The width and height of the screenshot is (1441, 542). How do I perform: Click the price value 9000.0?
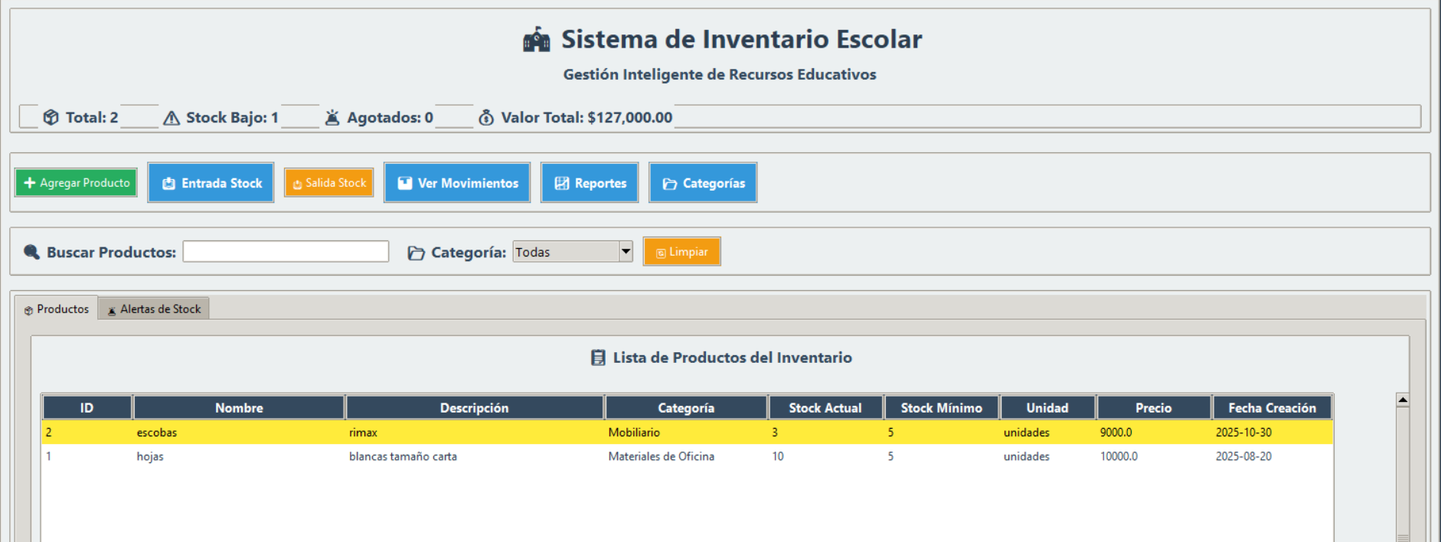point(1116,433)
